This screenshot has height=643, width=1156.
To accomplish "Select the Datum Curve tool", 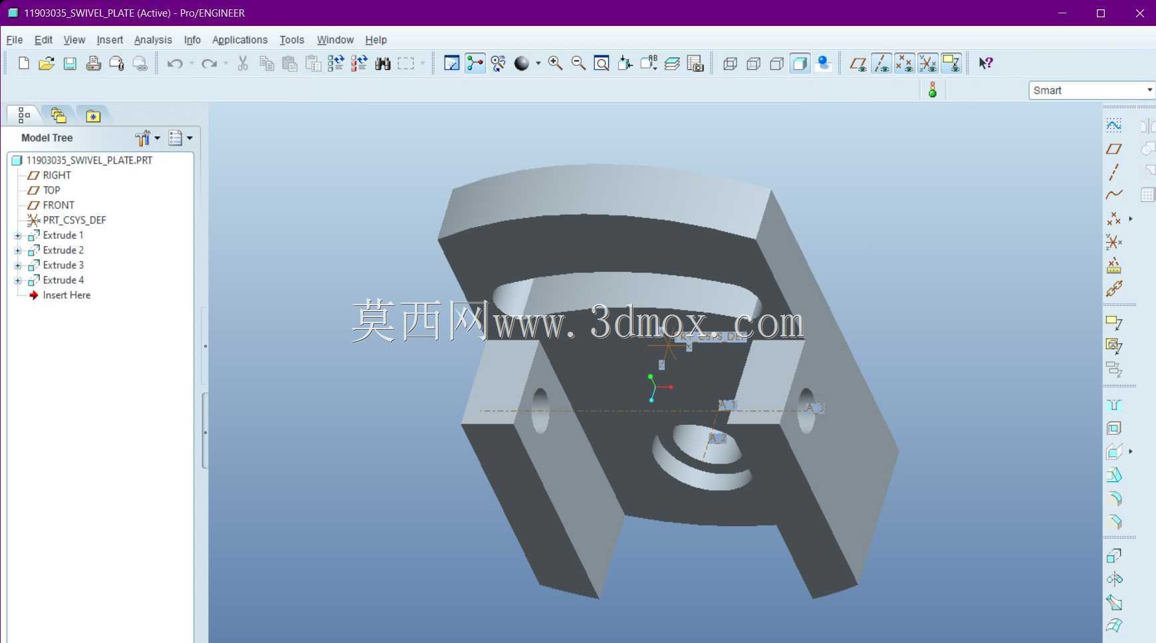I will point(1114,195).
